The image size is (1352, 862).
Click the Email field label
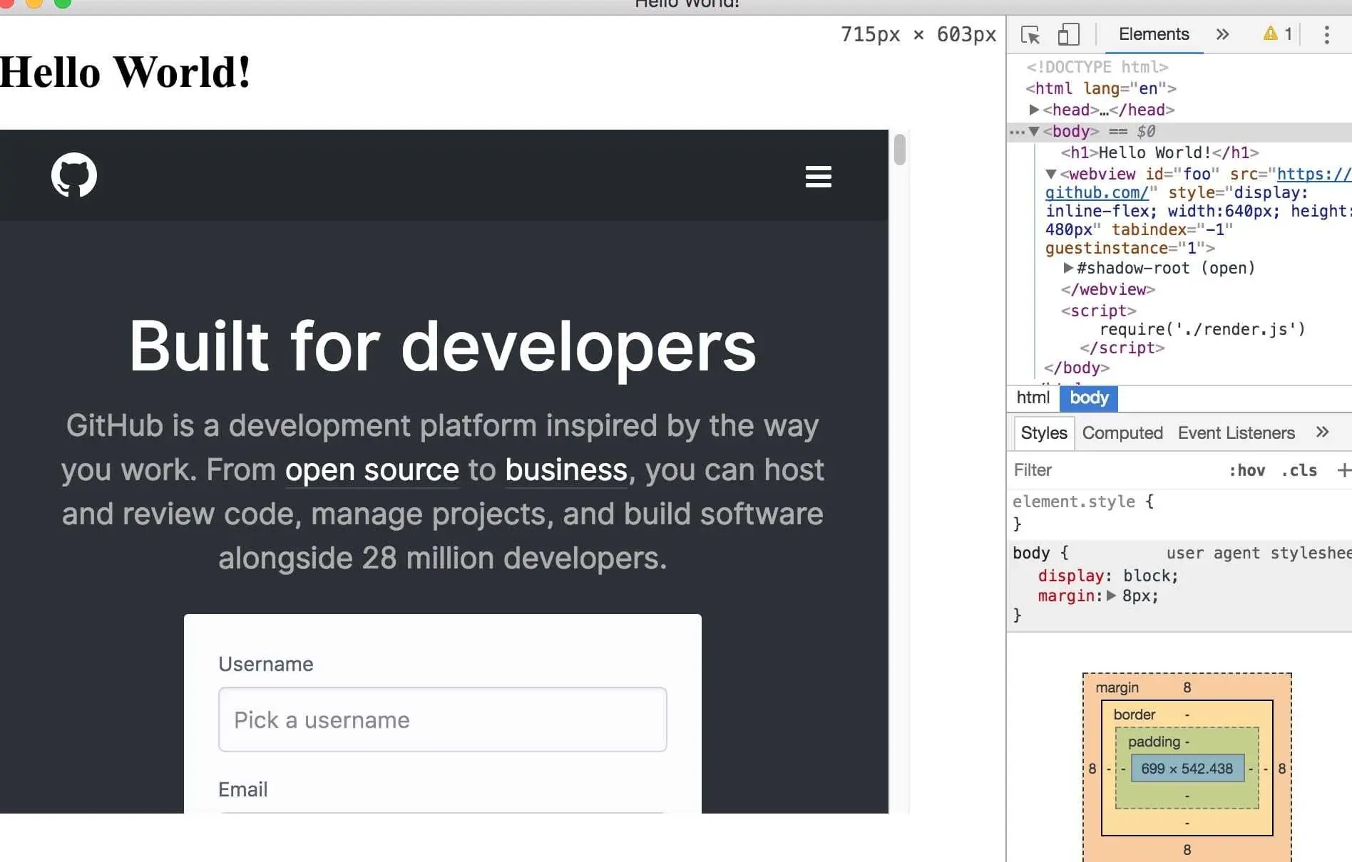(243, 789)
